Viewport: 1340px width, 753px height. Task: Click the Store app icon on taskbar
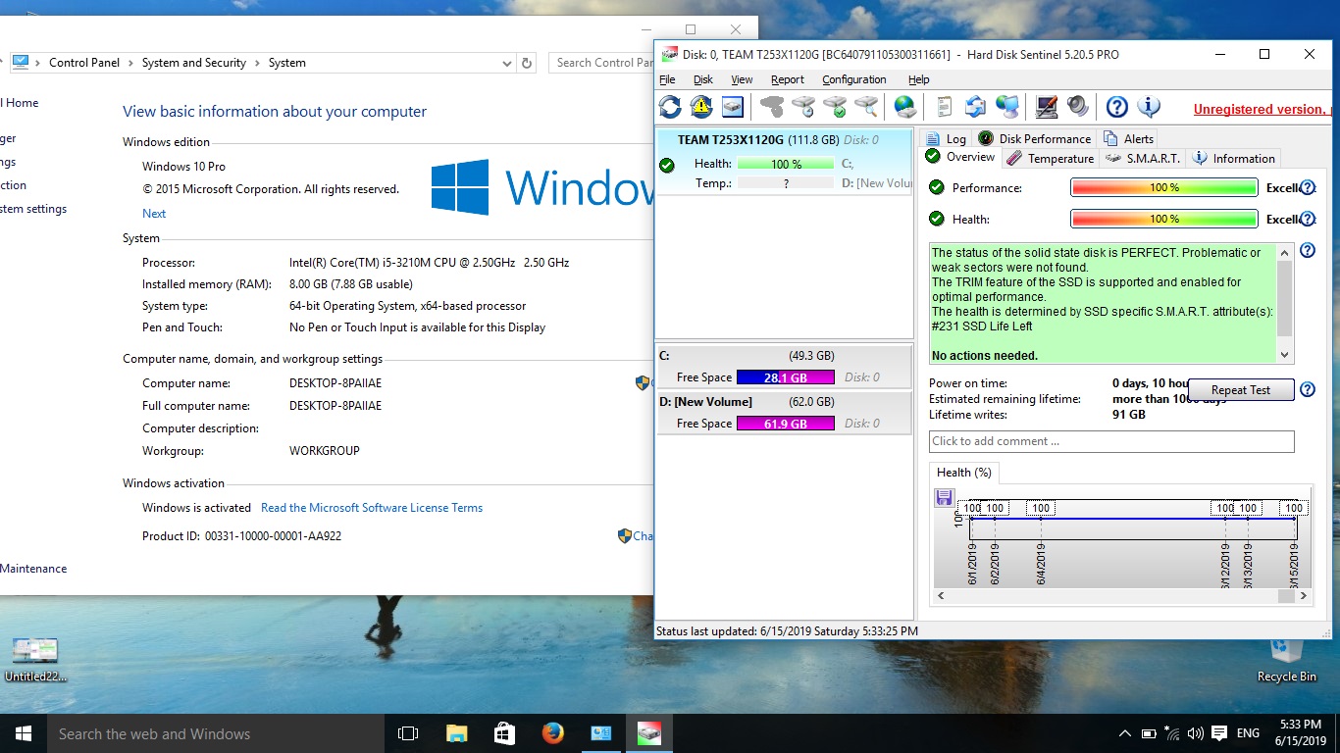[504, 733]
